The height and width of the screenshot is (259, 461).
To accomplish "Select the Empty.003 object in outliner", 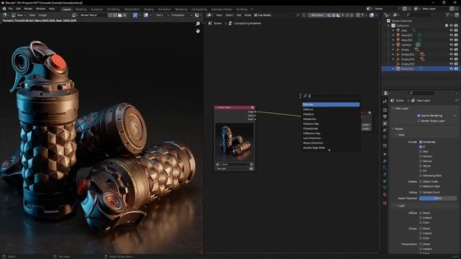I will pyautogui.click(x=408, y=64).
